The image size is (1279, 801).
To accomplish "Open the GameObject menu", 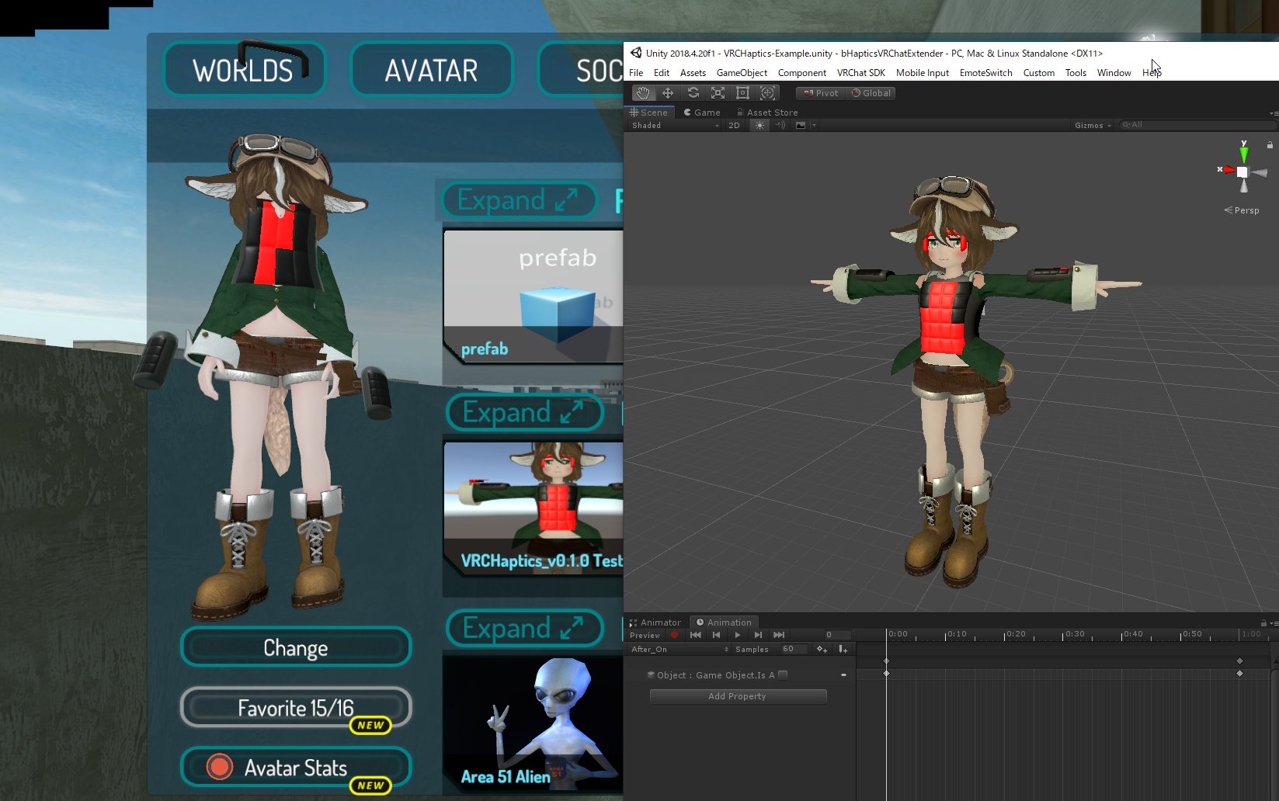I will pyautogui.click(x=742, y=72).
